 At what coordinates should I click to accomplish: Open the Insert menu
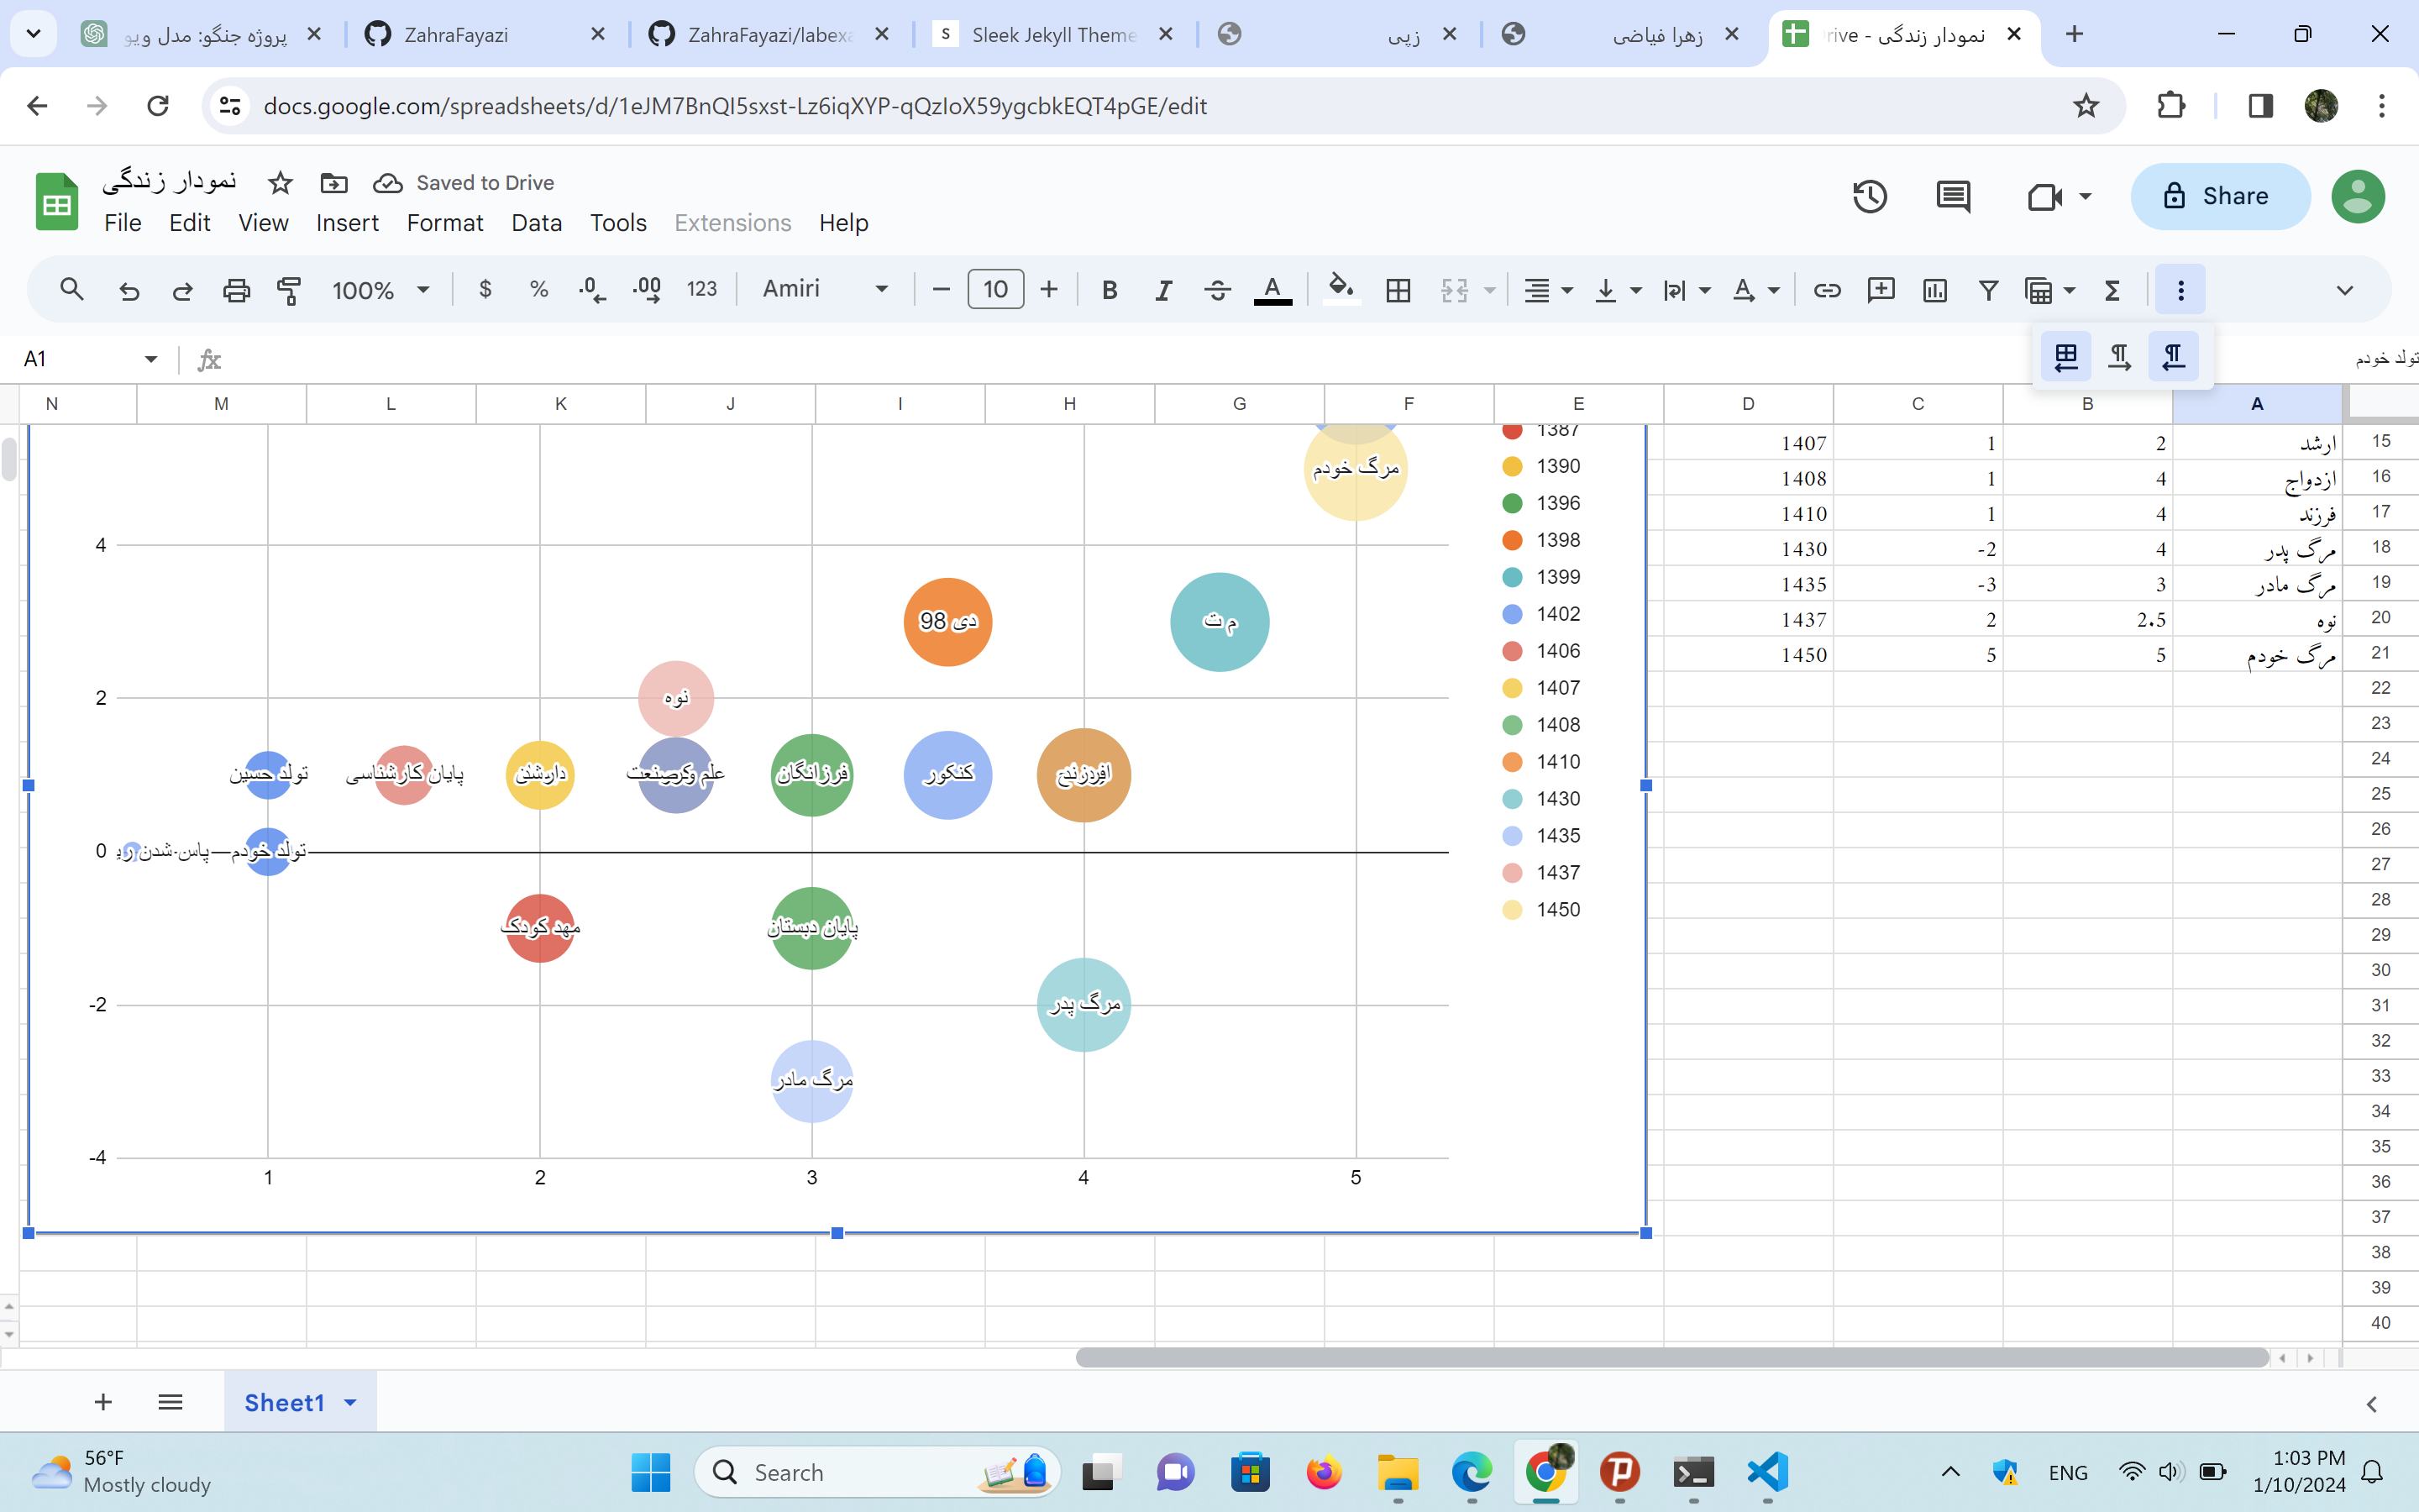click(x=347, y=222)
